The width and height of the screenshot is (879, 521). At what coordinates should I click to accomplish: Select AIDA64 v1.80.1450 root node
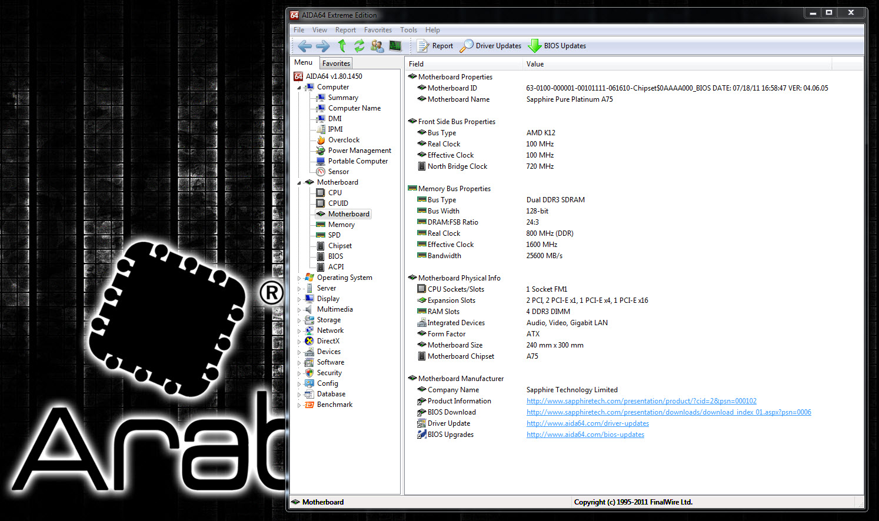pos(334,76)
